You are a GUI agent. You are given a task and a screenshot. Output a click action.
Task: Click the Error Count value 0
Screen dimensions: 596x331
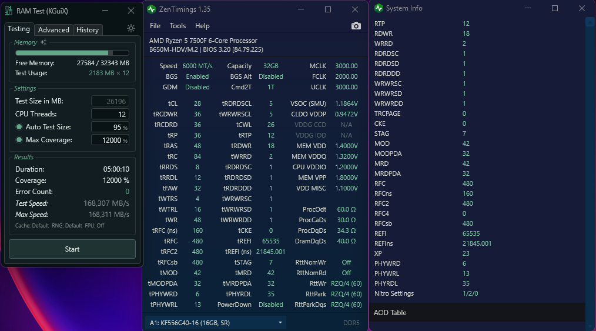pos(128,192)
